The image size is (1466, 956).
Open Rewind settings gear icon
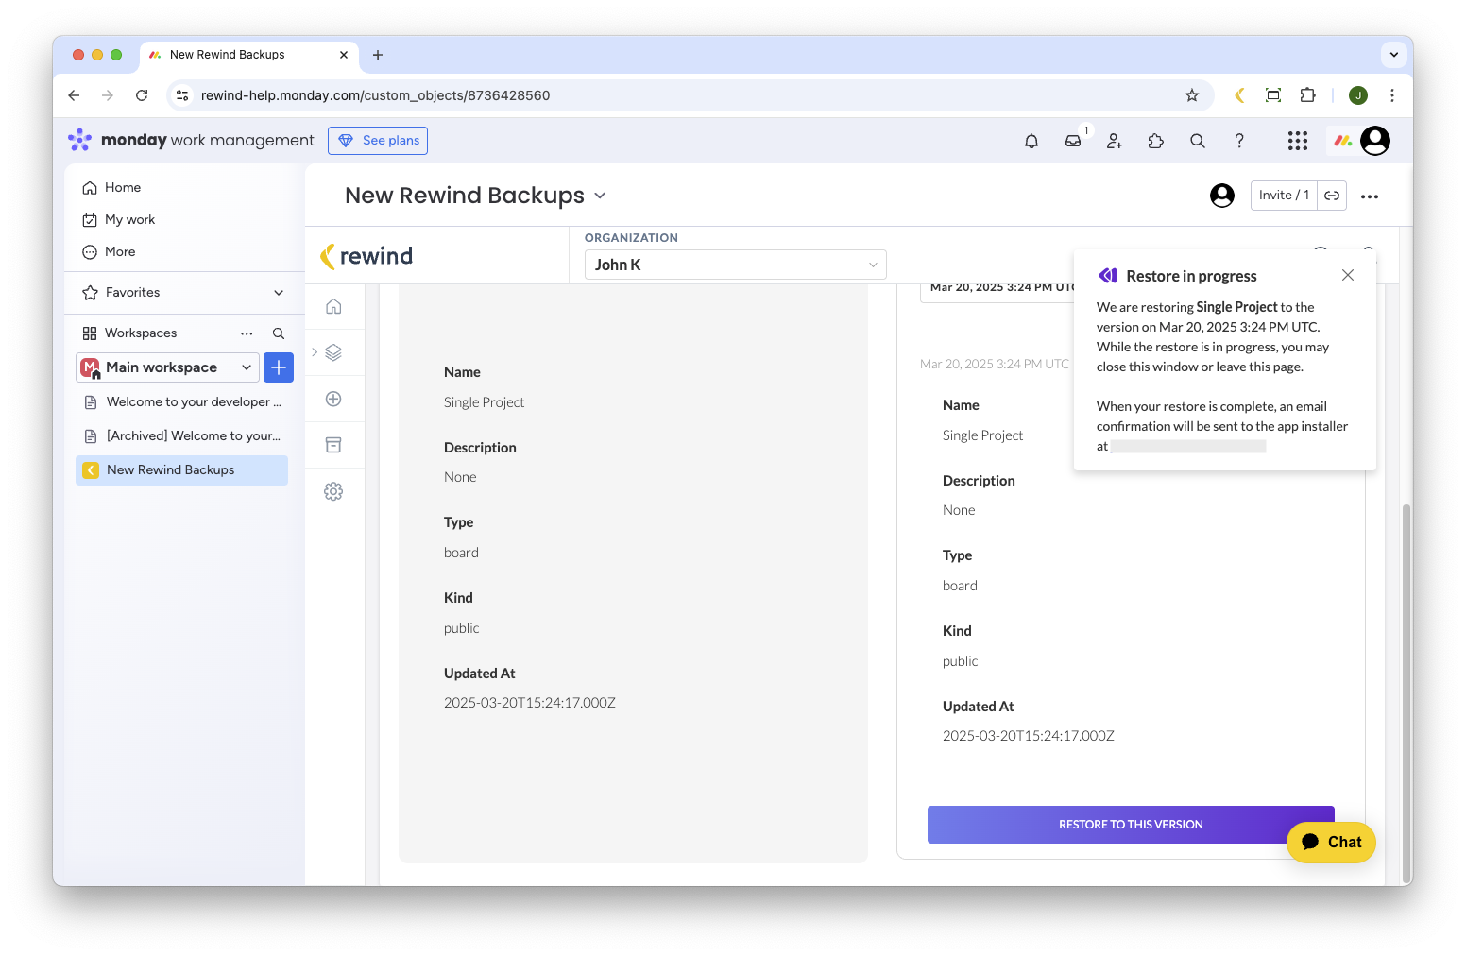333,491
